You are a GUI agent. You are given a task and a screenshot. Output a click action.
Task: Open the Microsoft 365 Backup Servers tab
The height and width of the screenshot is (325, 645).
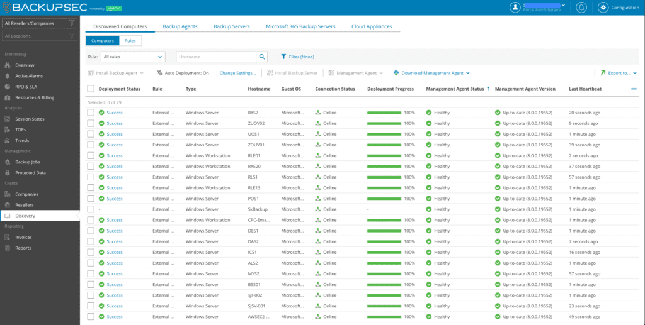click(x=300, y=26)
